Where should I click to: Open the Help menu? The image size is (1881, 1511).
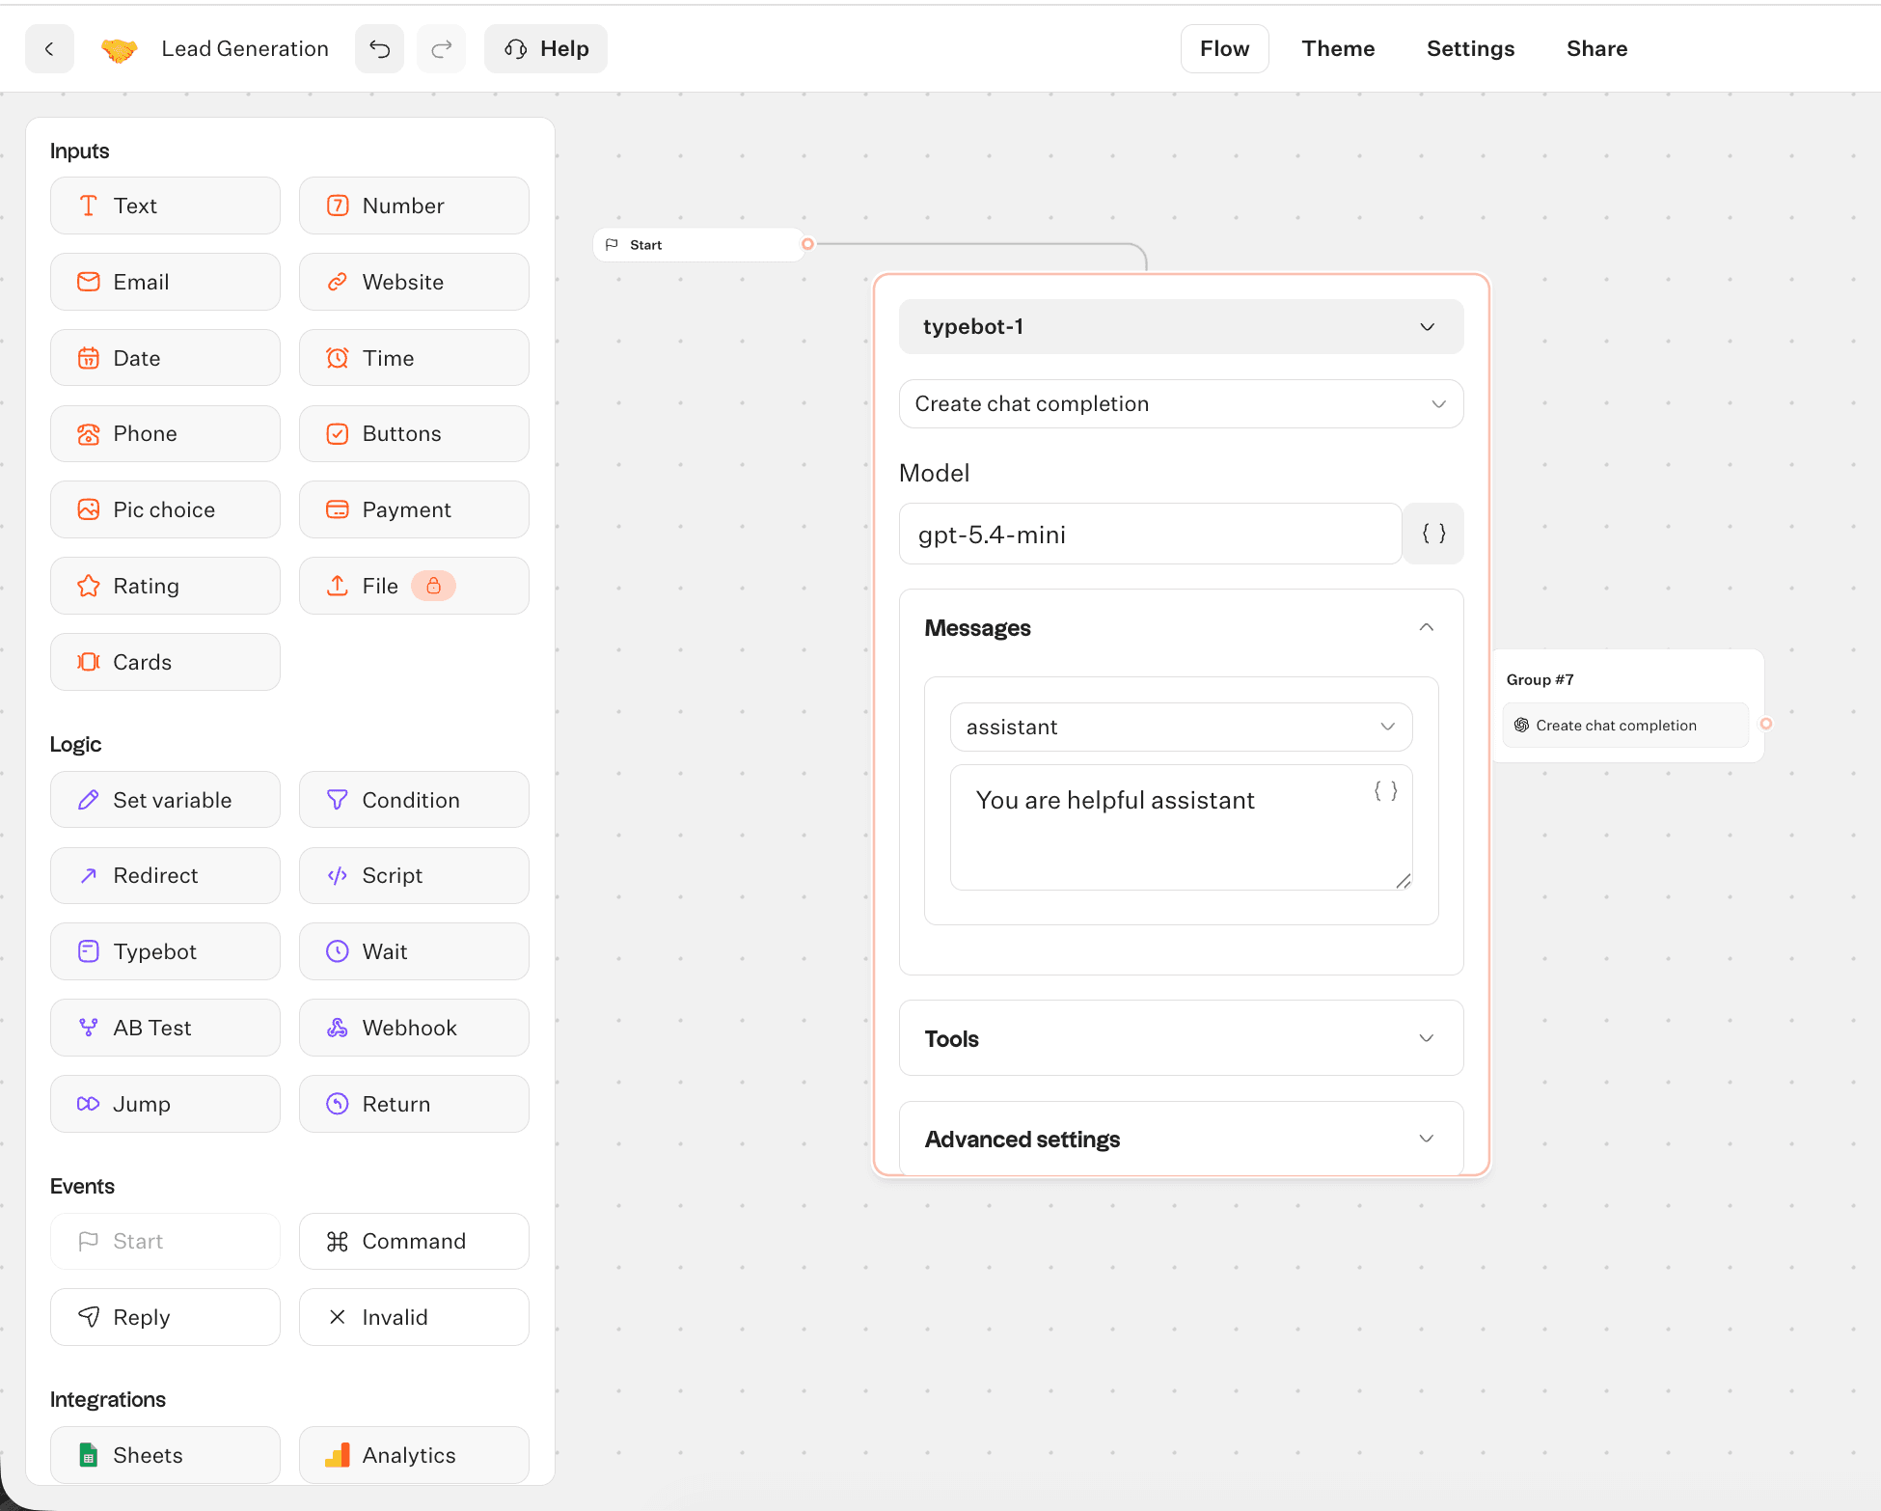tap(546, 49)
